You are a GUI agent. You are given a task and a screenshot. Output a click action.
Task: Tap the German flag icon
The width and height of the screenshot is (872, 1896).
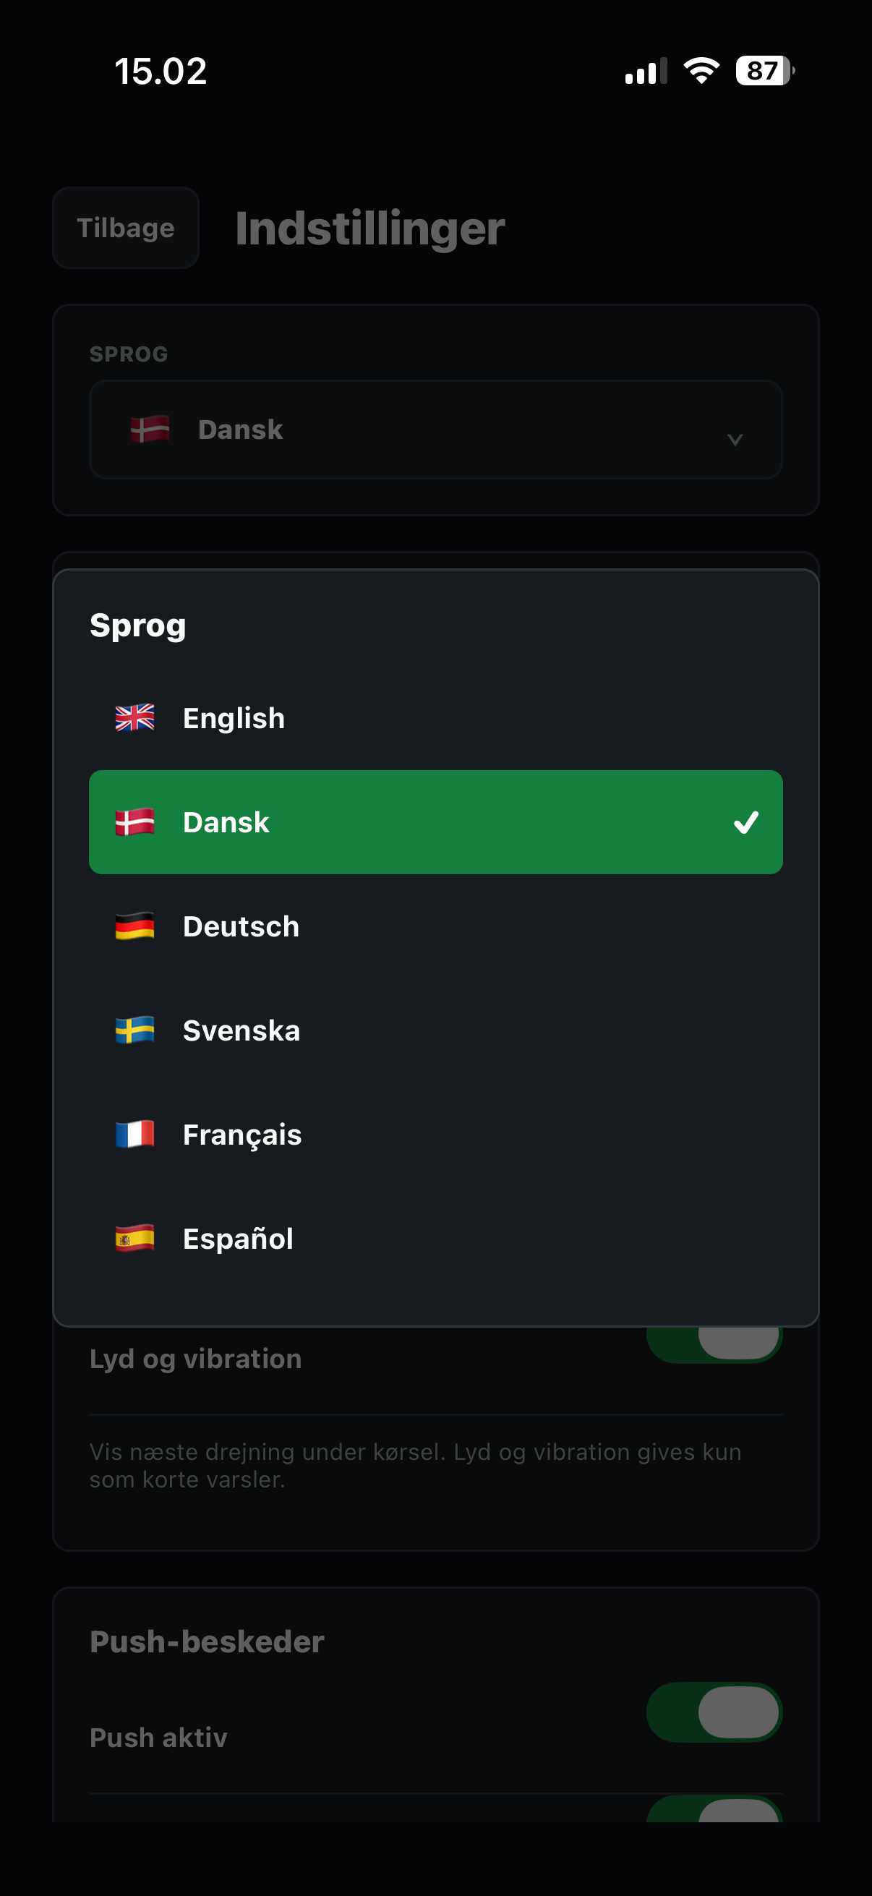[134, 926]
